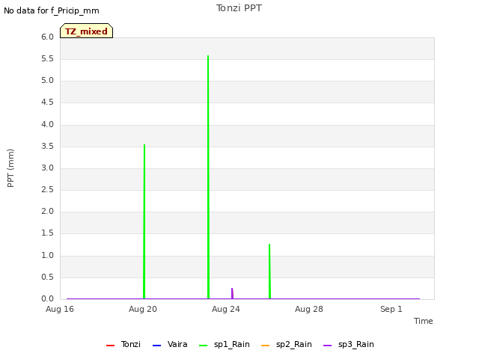479x359 pixels.
Task: Click the TZ_mixed label tag
Action: (87, 31)
